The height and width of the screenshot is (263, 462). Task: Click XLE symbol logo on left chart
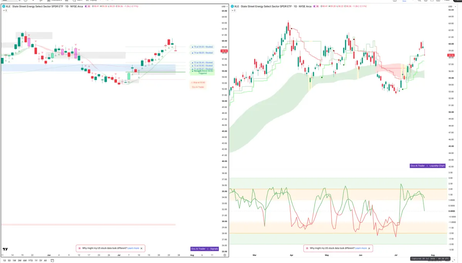(4, 7)
